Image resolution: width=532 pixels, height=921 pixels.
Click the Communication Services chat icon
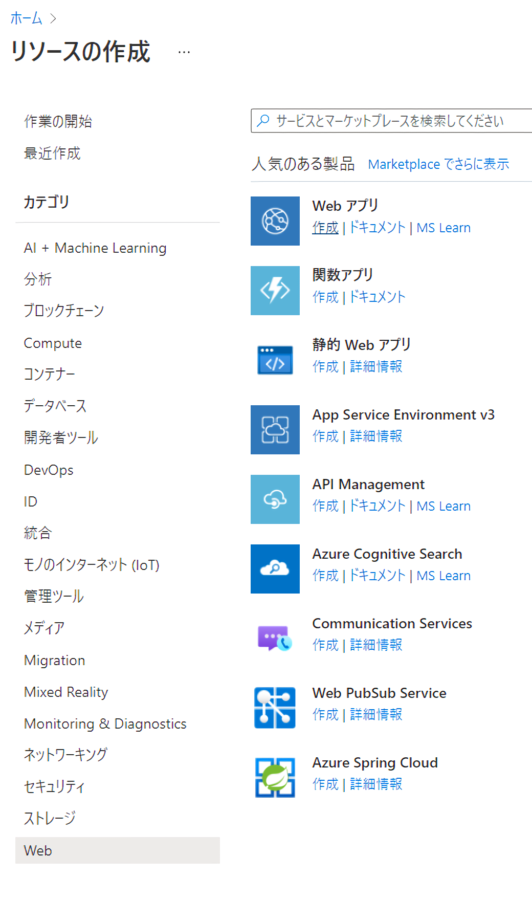[275, 639]
